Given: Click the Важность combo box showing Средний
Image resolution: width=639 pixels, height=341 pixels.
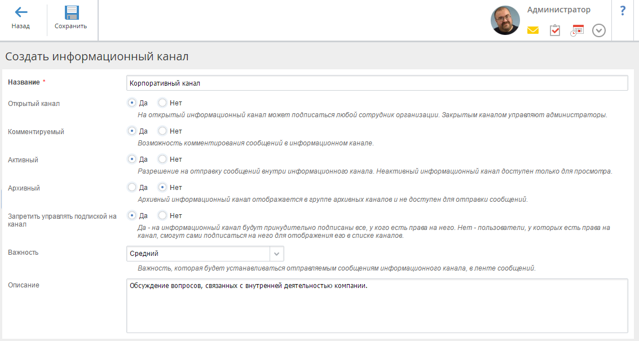Looking at the screenshot, I should point(205,254).
